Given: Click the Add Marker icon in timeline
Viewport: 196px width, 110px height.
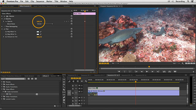Looking at the screenshot, I should (82, 81).
